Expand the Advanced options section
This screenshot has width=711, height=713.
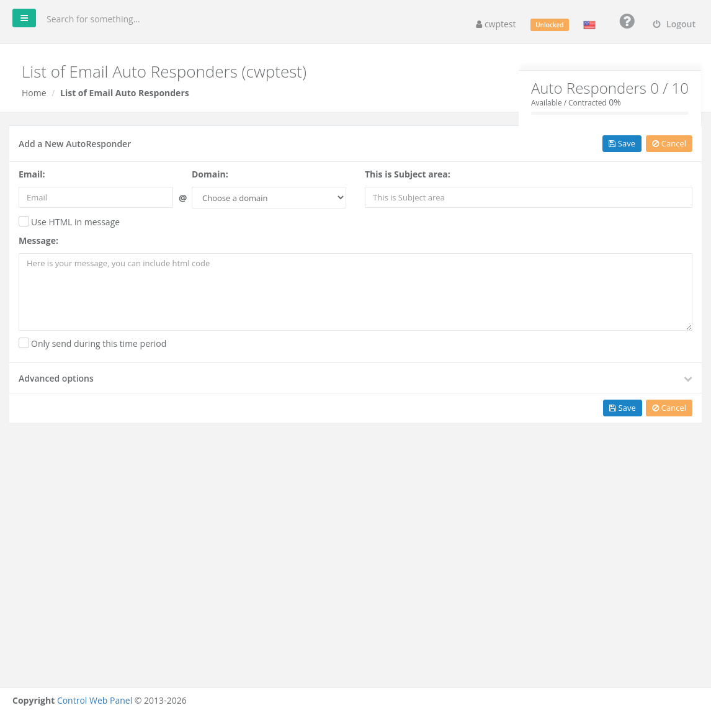355,379
